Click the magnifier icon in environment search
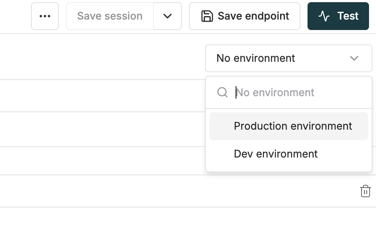This screenshot has width=376, height=228. point(222,92)
